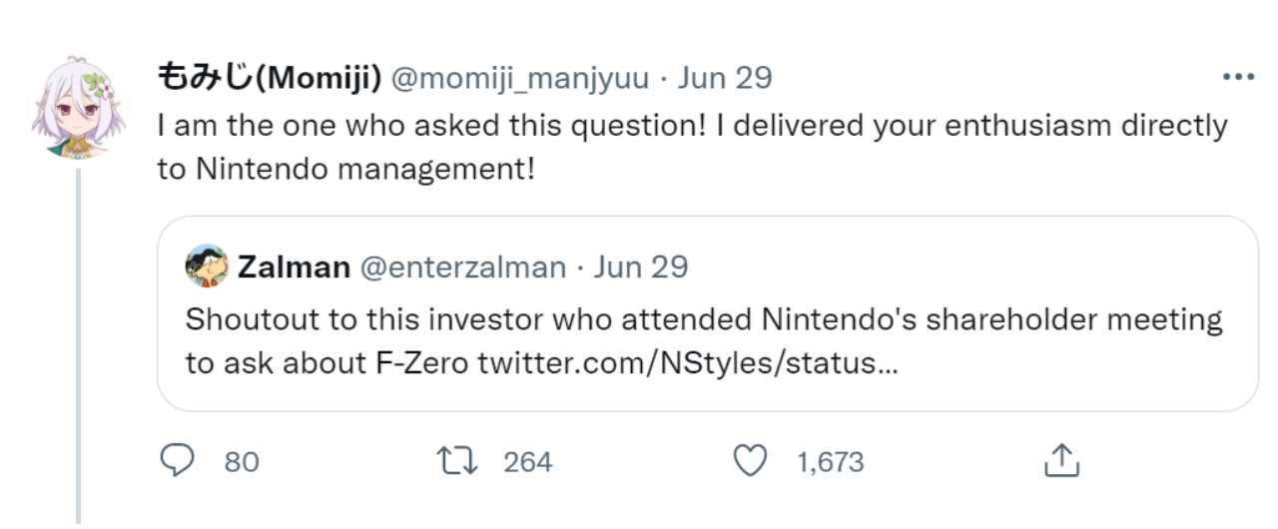
Task: Open the Zalman display name in quote
Action: (294, 267)
